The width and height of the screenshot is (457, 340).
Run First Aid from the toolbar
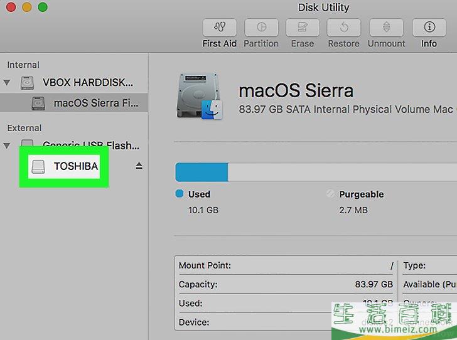pos(220,28)
